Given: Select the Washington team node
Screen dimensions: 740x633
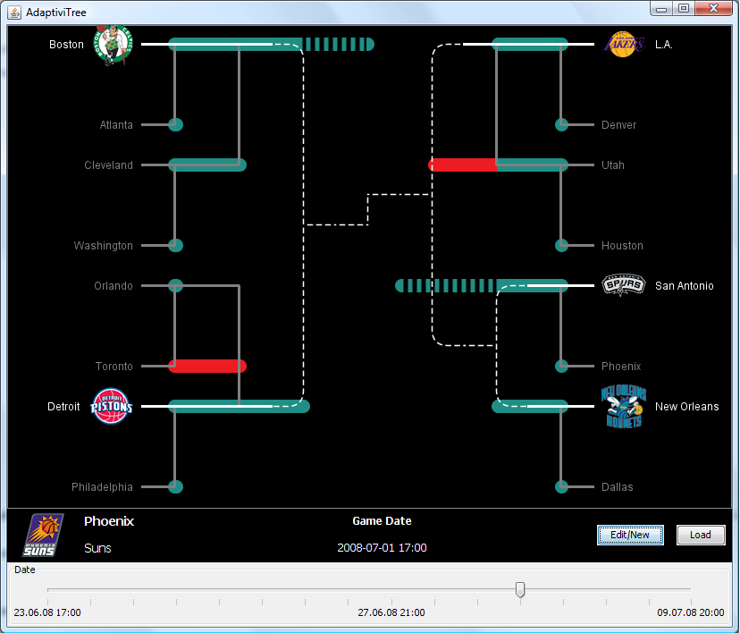Looking at the screenshot, I should click(175, 246).
